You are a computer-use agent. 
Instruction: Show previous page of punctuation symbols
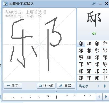click(x=99, y=97)
